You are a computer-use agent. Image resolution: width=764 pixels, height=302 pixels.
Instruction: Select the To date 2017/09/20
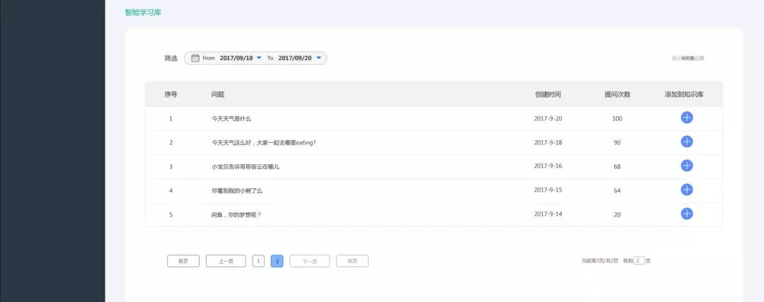click(294, 58)
